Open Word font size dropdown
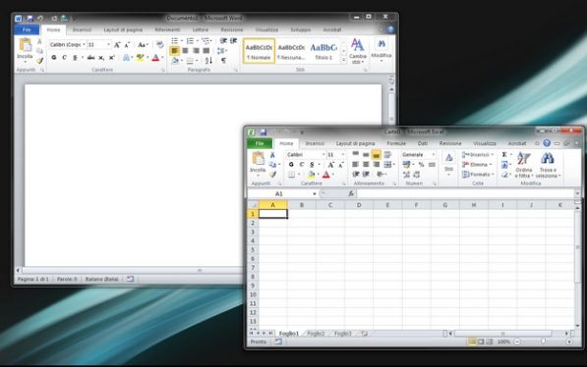The image size is (587, 367). pos(108,44)
